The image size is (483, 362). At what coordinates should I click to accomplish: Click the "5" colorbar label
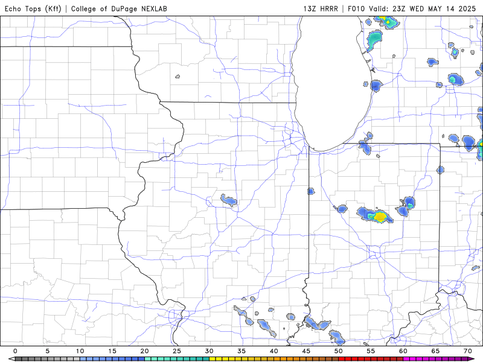[48, 351]
